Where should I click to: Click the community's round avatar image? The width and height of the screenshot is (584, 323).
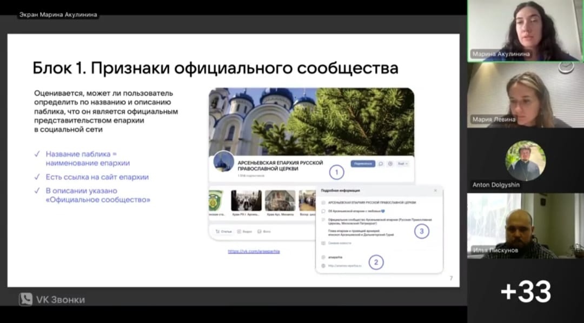tap(224, 161)
